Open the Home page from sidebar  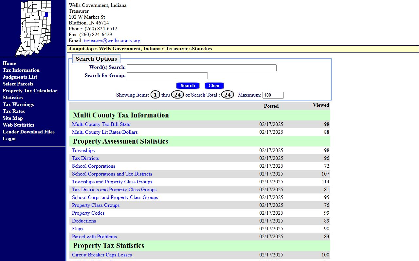pos(9,63)
